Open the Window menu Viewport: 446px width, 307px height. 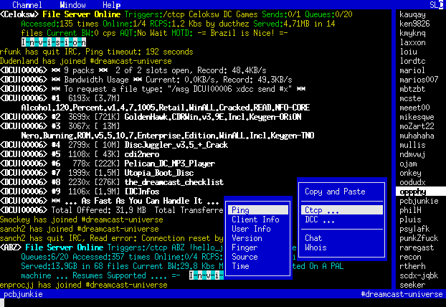[x=73, y=5]
